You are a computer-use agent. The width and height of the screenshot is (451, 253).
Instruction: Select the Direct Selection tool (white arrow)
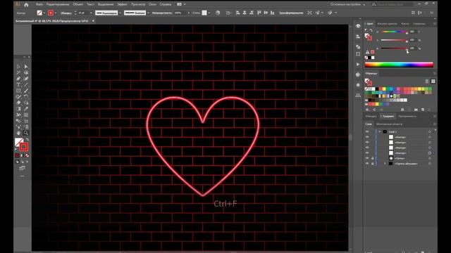[26, 67]
